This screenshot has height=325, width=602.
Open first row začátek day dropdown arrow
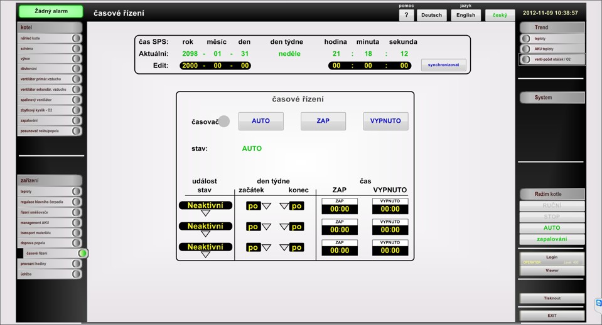click(x=266, y=206)
